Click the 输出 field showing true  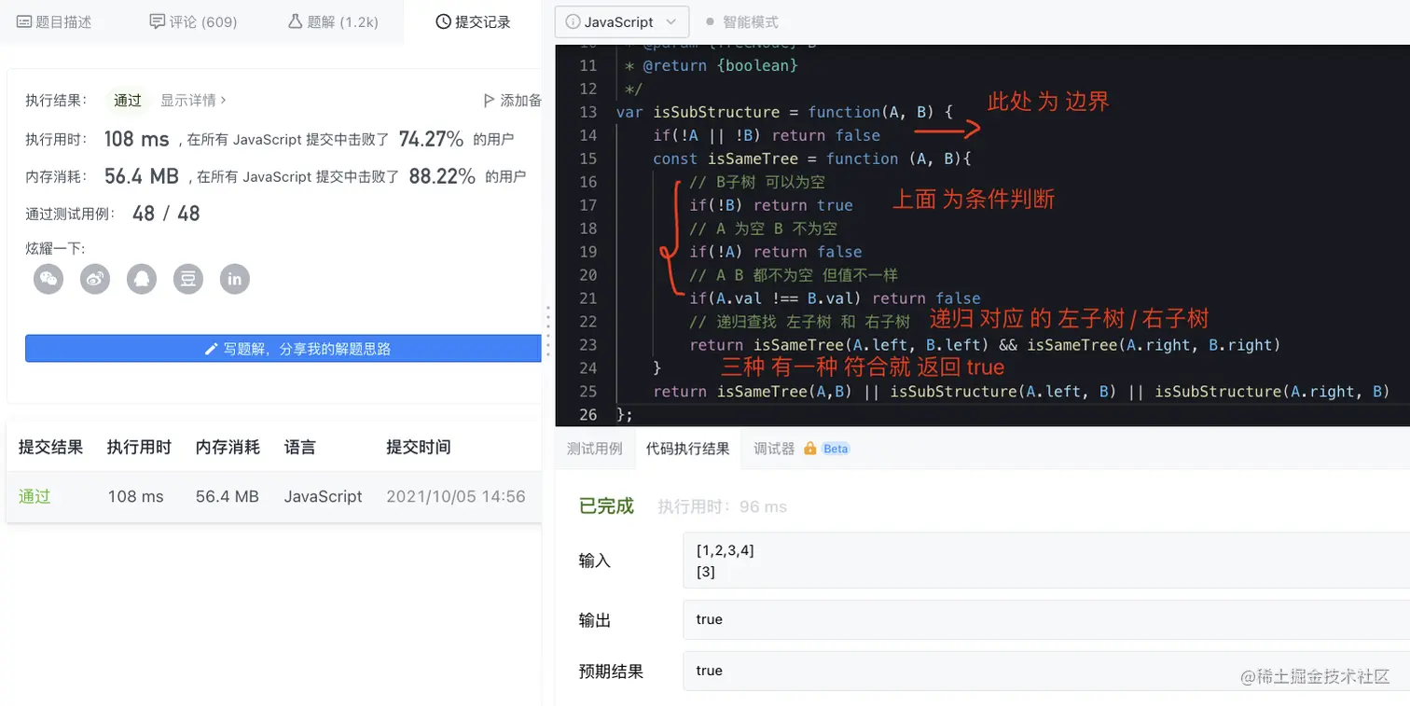(x=1046, y=619)
